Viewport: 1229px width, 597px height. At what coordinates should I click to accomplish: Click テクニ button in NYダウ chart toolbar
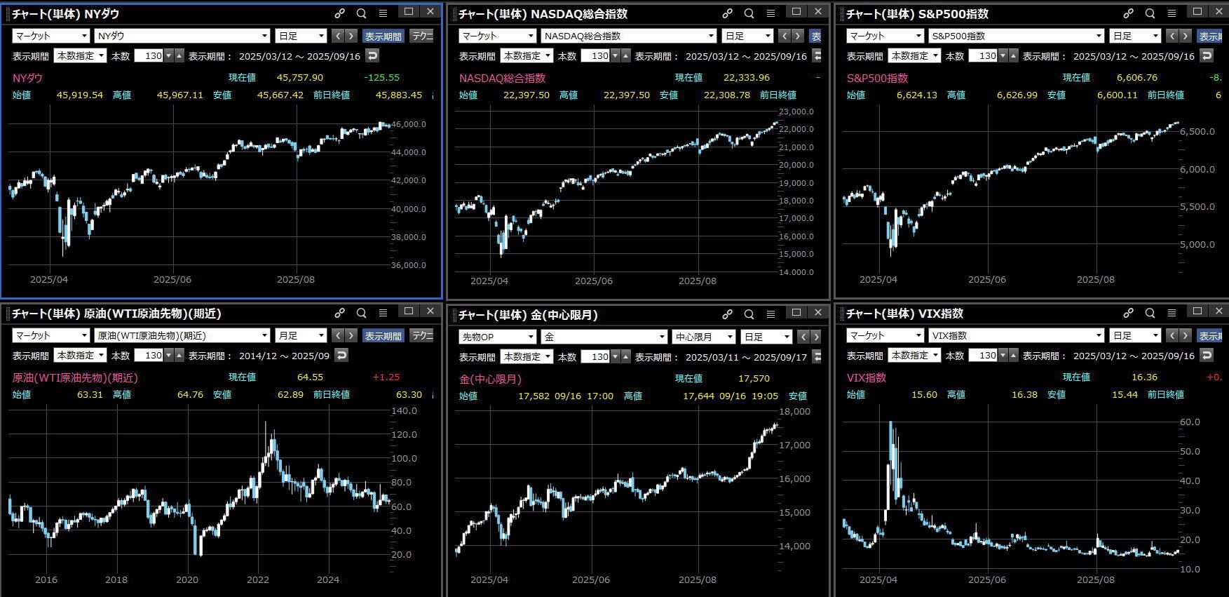[422, 36]
